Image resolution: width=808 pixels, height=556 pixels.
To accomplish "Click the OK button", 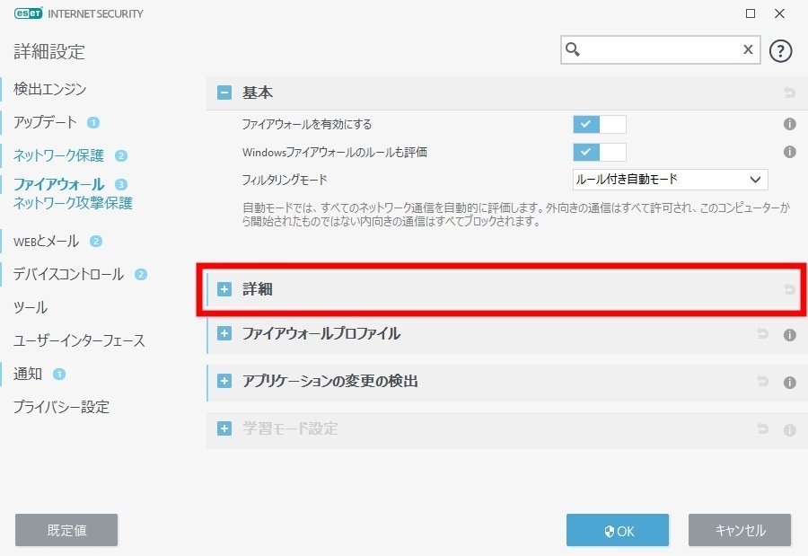I will coord(618,530).
